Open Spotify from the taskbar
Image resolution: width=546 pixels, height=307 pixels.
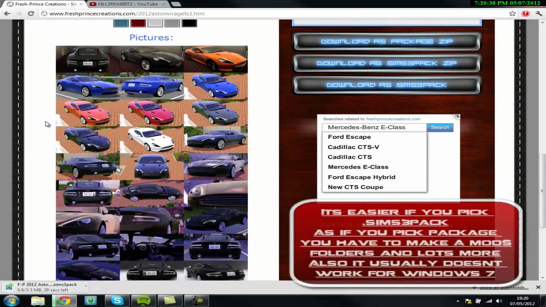click(144, 301)
